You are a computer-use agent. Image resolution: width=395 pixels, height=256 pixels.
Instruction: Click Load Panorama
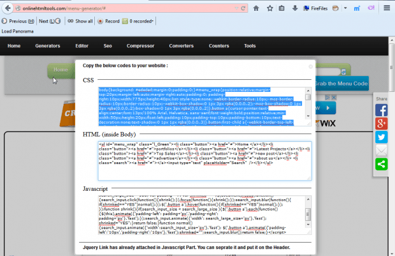click(17, 31)
